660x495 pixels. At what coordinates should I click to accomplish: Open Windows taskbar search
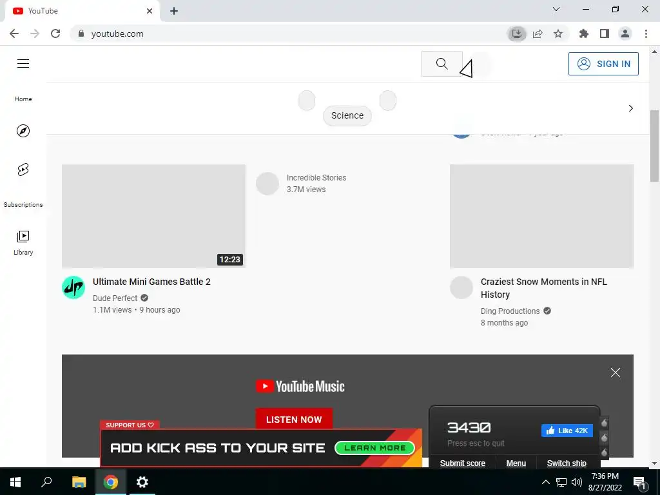46,482
